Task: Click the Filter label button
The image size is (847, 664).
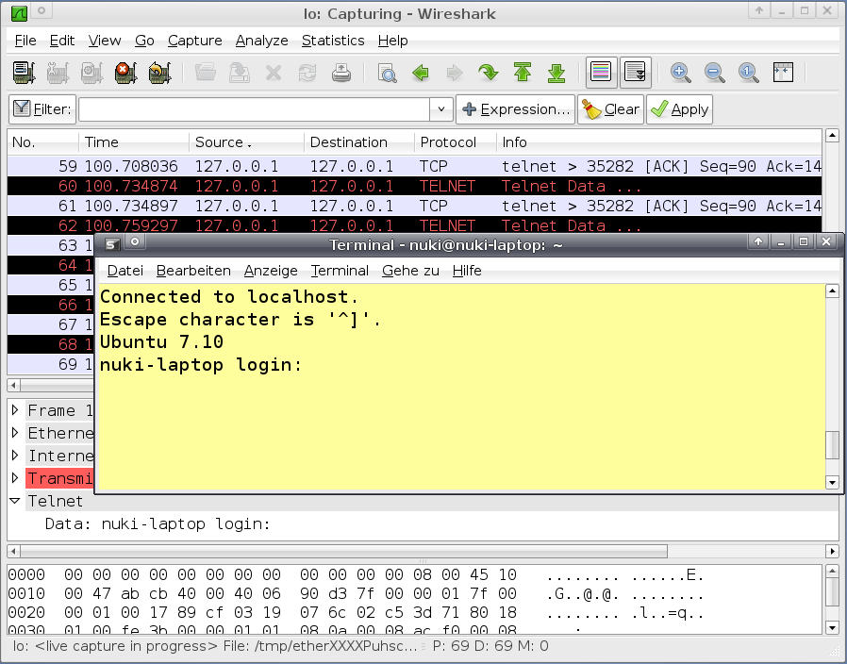Action: tap(42, 109)
